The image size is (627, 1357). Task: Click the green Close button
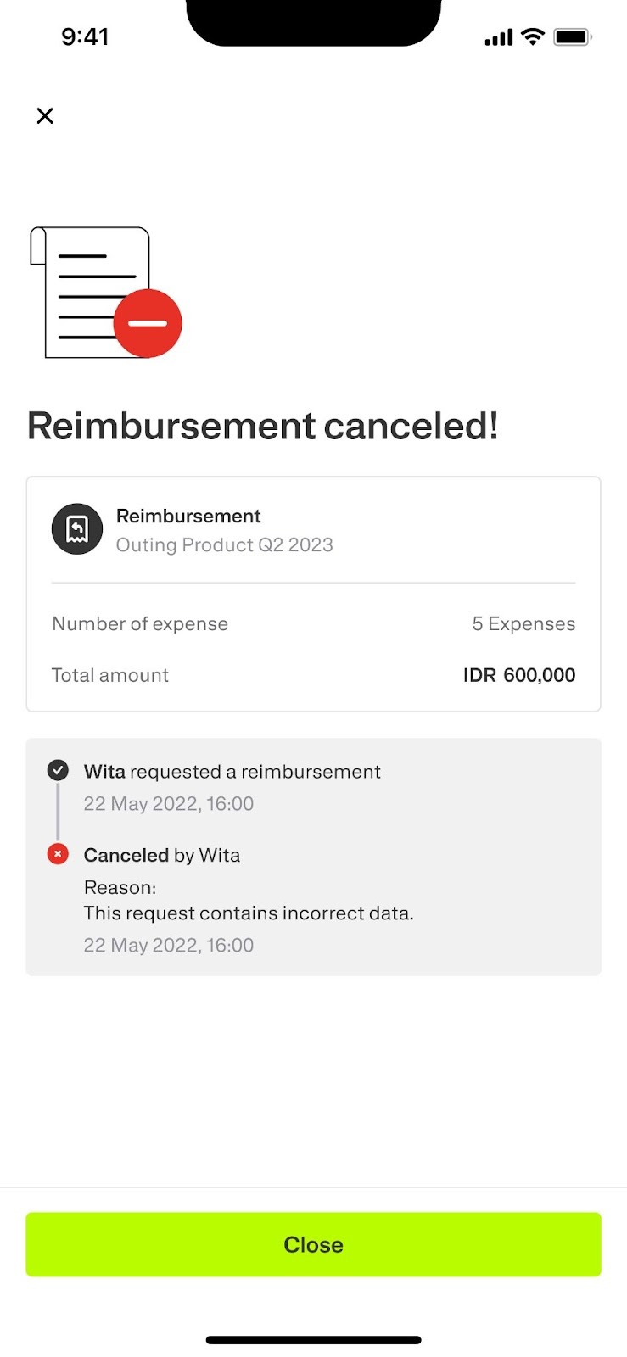[313, 1244]
